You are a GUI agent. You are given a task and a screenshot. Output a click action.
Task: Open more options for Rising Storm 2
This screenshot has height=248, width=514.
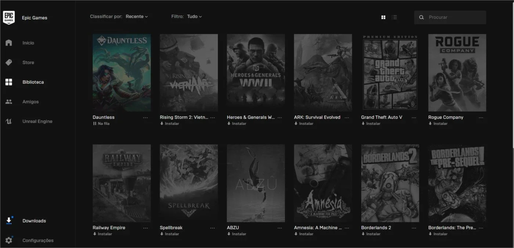pyautogui.click(x=213, y=118)
